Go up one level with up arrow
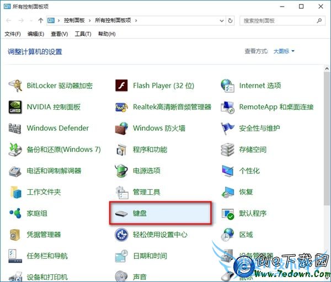Viewport: 331px width, 282px height. pos(41,20)
